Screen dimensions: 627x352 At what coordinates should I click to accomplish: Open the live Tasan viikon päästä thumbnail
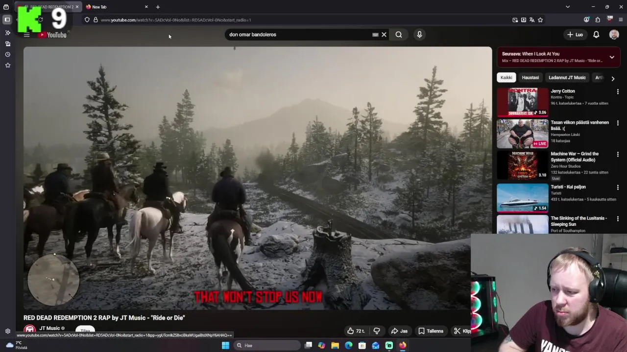point(523,133)
